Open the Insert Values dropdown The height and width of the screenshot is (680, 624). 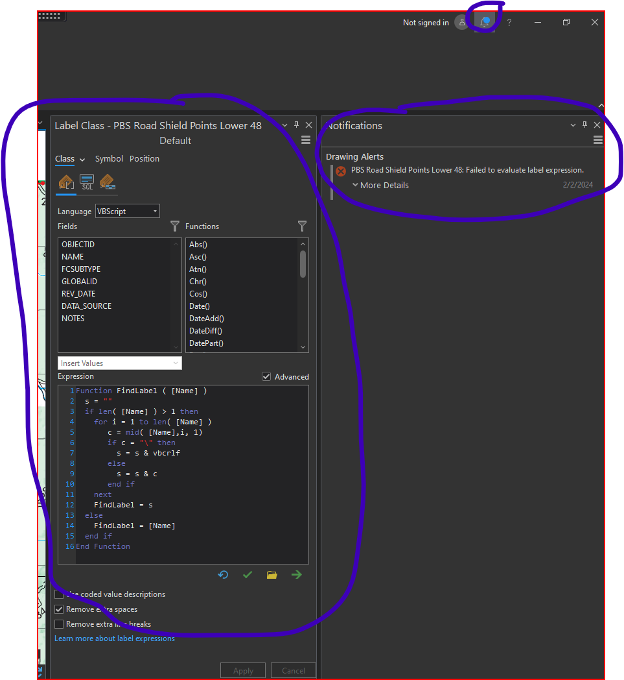[x=119, y=363]
